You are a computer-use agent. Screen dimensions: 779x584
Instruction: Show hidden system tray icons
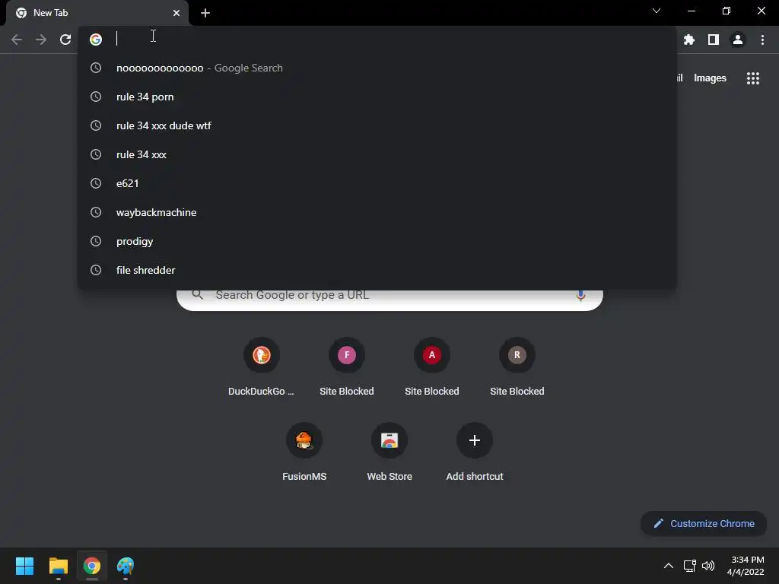point(669,566)
